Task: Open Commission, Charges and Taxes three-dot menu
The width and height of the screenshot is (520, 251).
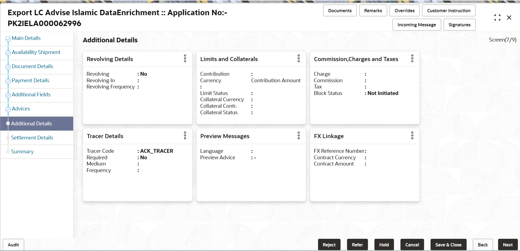Action: (x=412, y=59)
